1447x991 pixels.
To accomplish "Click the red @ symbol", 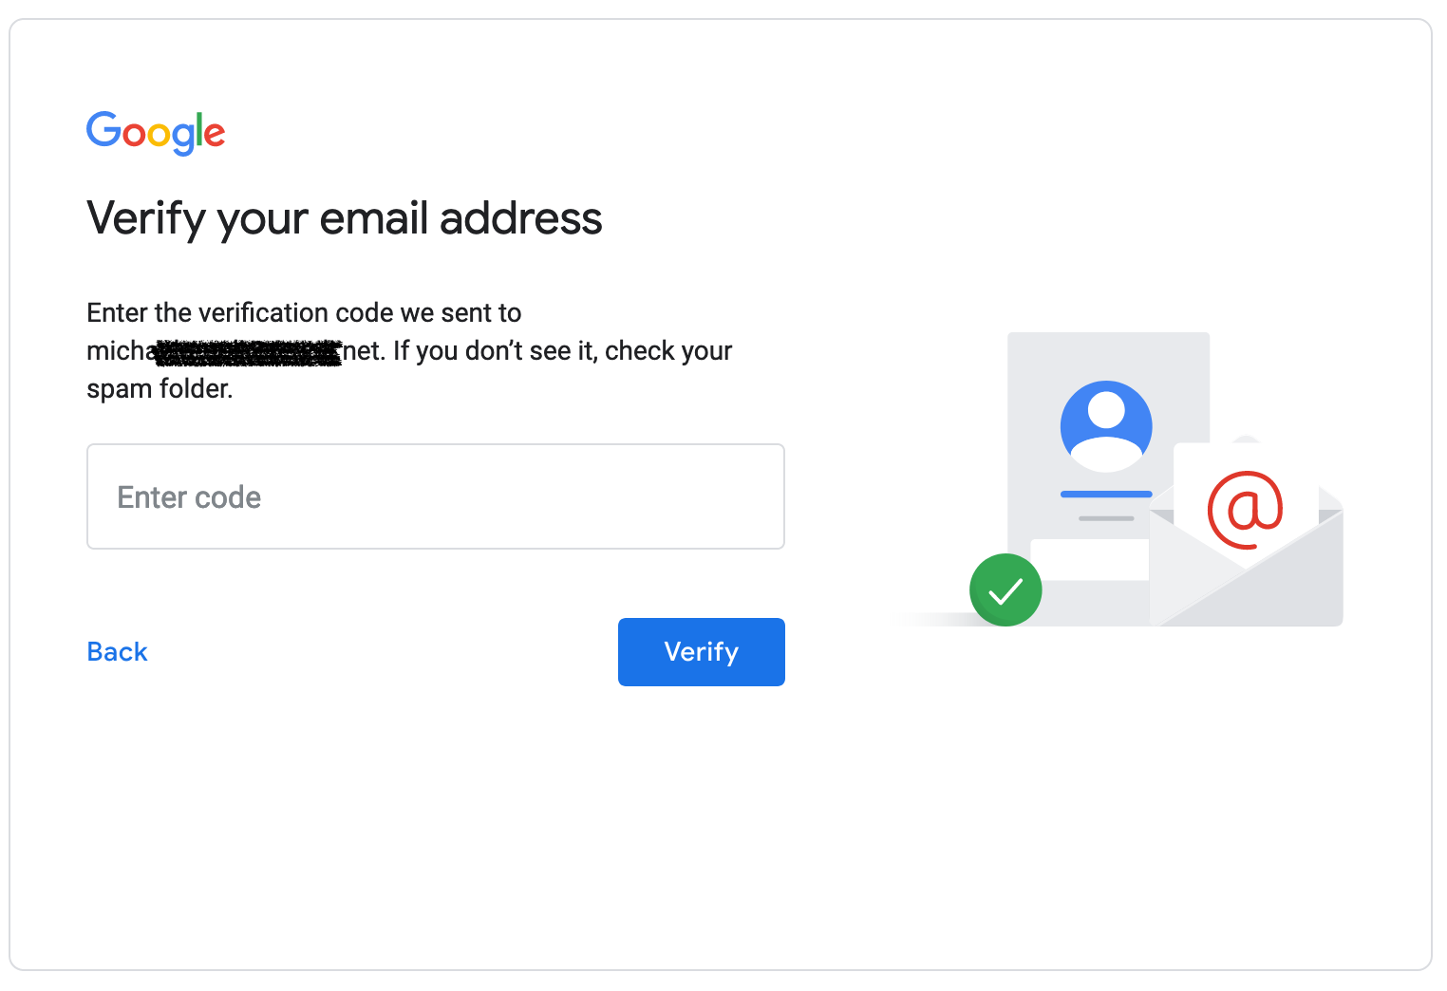I will (x=1245, y=510).
